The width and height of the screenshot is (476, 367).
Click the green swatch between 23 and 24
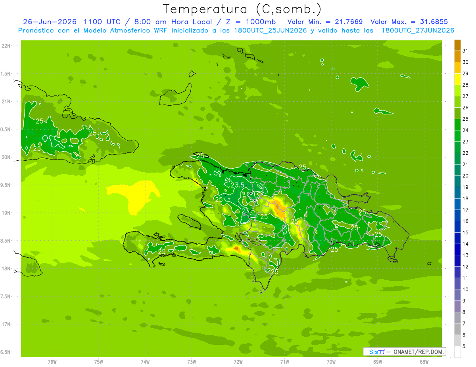457,136
